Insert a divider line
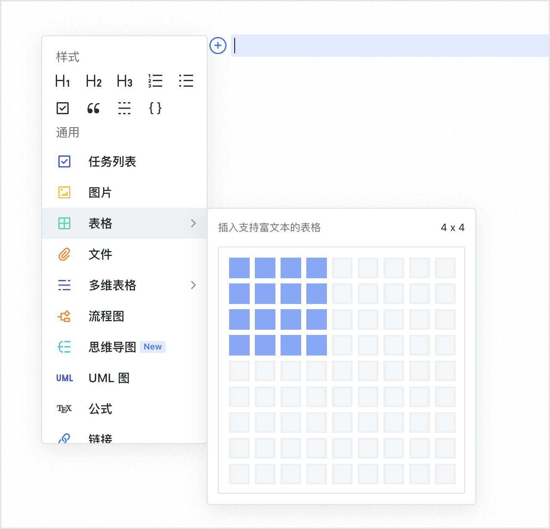 pyautogui.click(x=124, y=108)
